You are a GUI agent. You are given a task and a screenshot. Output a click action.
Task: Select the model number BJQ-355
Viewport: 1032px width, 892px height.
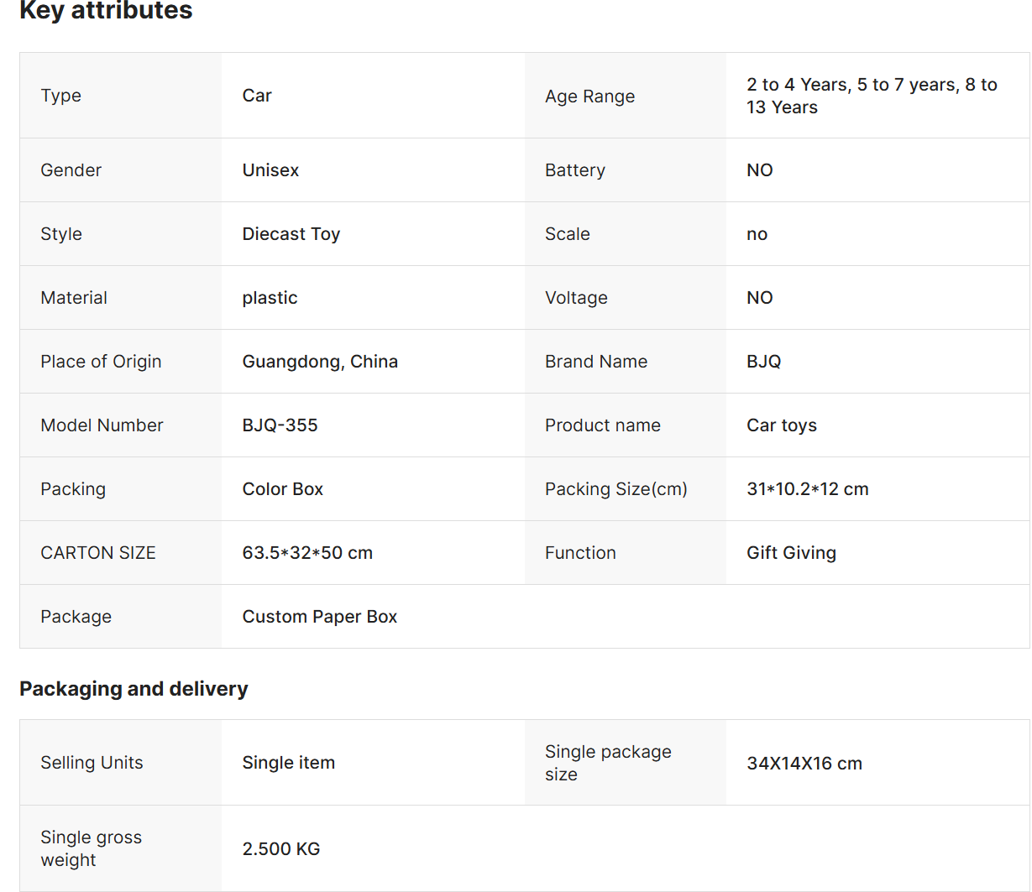[x=280, y=425]
